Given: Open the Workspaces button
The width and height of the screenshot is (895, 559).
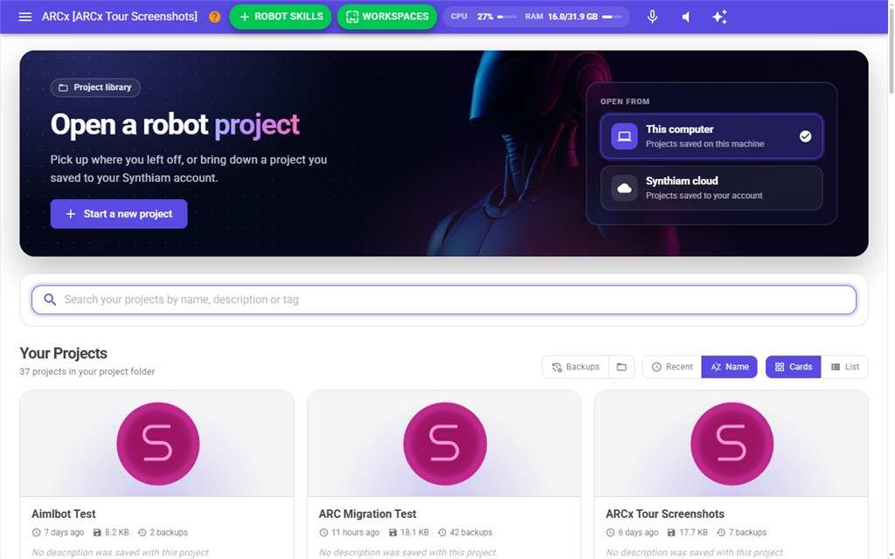Looking at the screenshot, I should [387, 17].
